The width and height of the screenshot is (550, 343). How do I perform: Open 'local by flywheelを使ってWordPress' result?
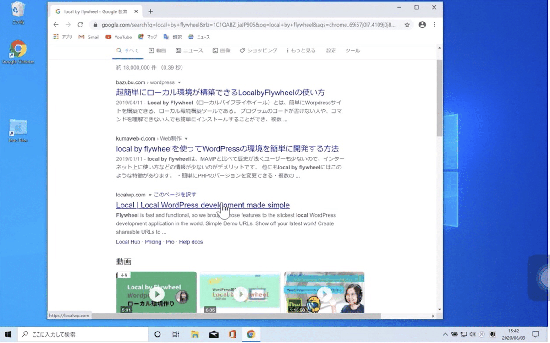pyautogui.click(x=227, y=148)
